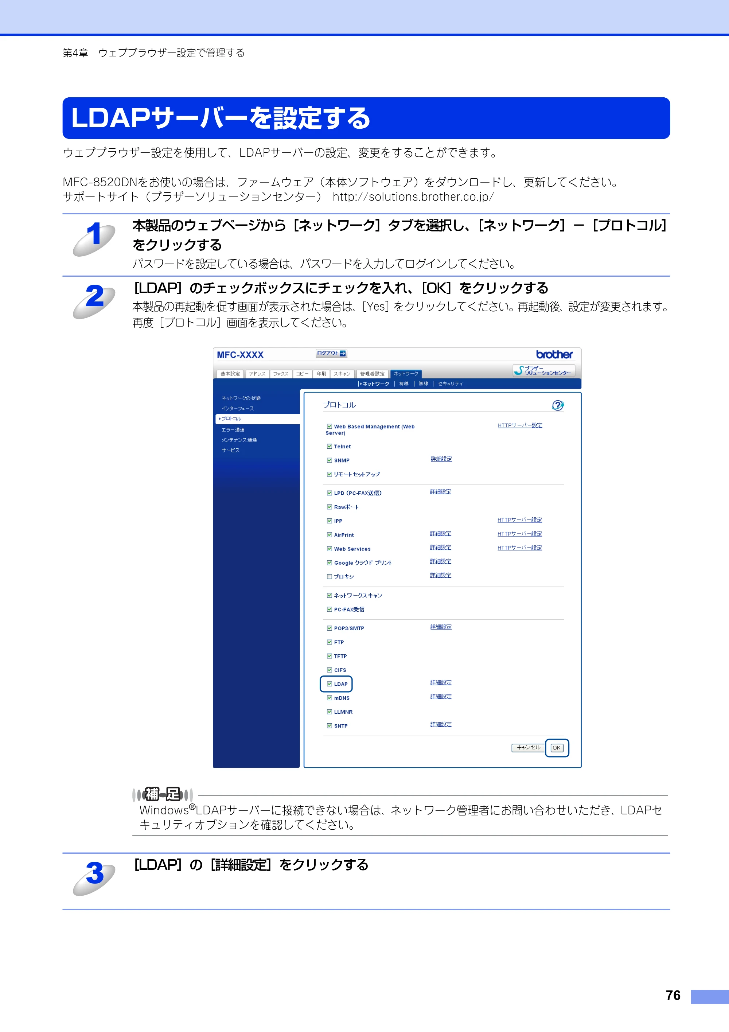Open エラー通知 in the sidebar
This screenshot has width=729, height=1032.
(x=233, y=430)
